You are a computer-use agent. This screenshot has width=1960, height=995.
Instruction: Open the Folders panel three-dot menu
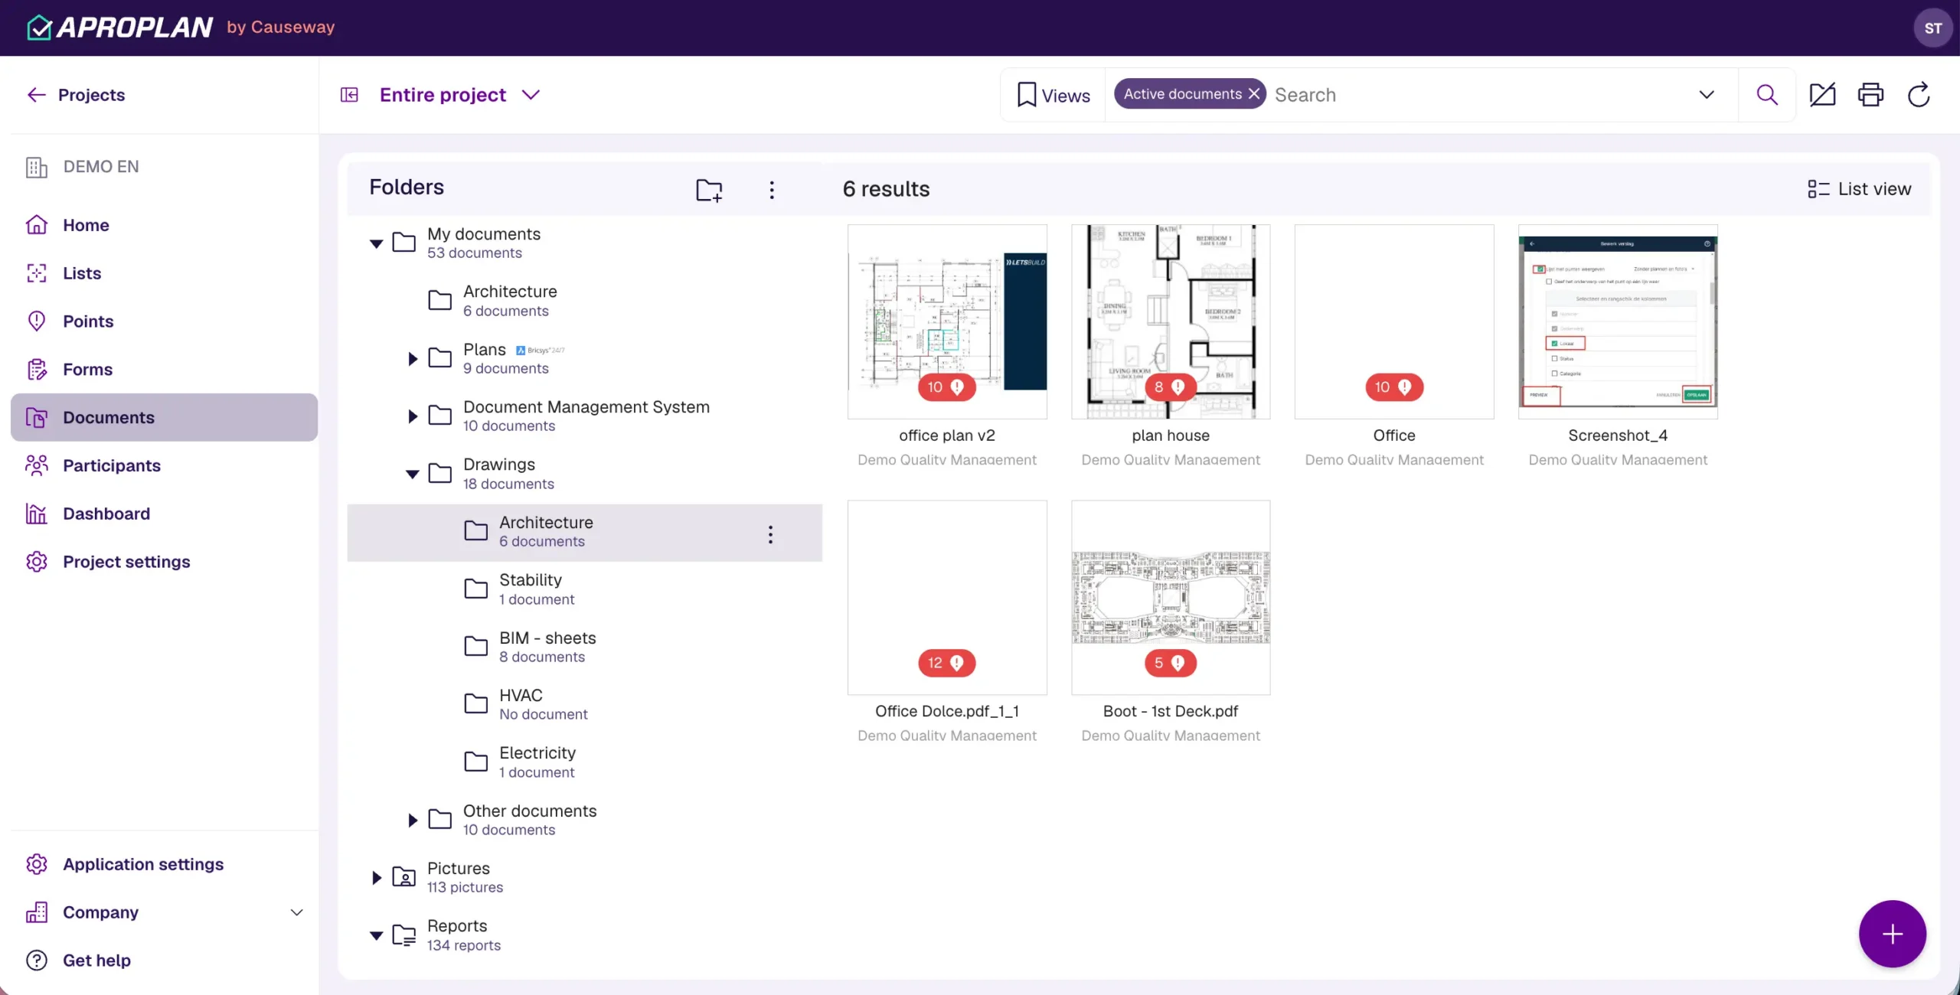(772, 189)
